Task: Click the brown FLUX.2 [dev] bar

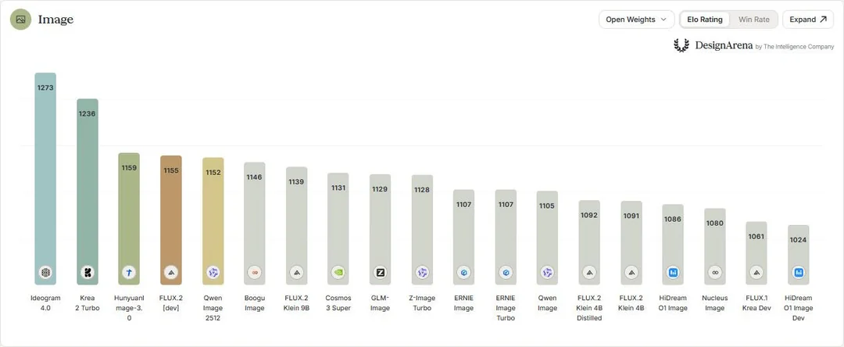Action: click(x=171, y=220)
